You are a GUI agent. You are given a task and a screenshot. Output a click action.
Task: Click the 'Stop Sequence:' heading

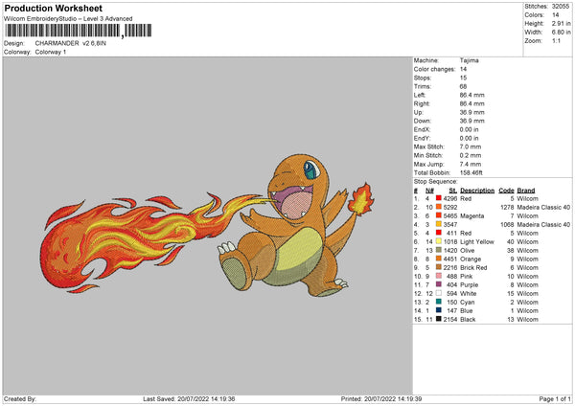tap(436, 181)
